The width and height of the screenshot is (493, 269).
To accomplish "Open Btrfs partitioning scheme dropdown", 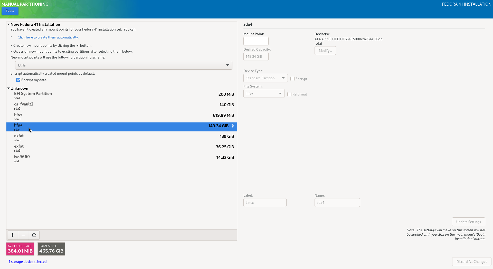I will 124,65.
